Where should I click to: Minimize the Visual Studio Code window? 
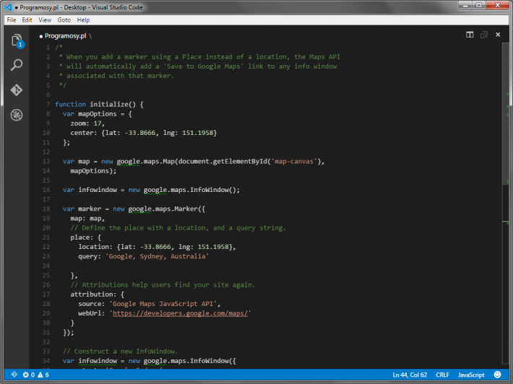[465, 5]
